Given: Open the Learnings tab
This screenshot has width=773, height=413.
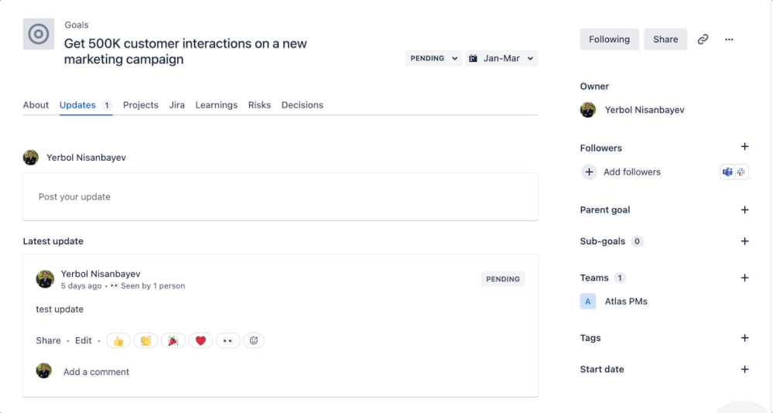Looking at the screenshot, I should [217, 105].
